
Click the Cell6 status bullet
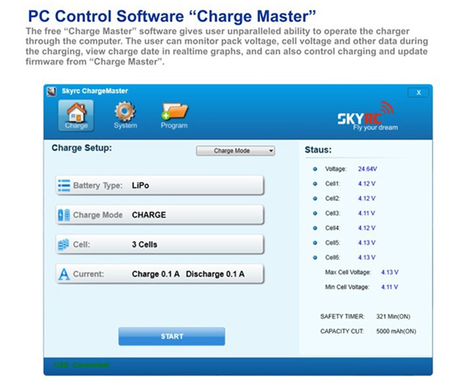[x=315, y=258]
